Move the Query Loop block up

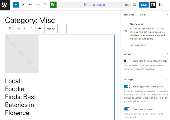[31, 27]
